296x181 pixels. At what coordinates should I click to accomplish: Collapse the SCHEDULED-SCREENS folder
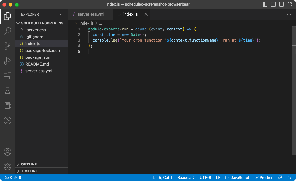(x=18, y=23)
